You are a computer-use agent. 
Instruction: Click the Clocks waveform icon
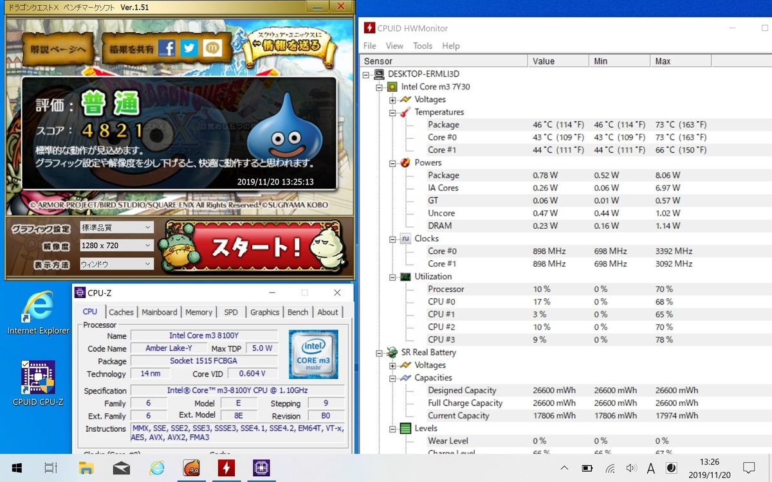405,238
